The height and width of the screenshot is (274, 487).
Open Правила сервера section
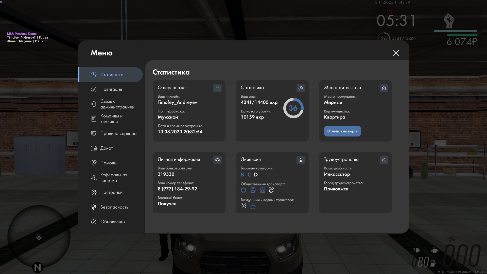click(118, 133)
